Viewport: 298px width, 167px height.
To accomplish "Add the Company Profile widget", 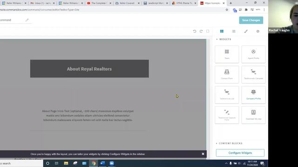I will [x=253, y=95].
